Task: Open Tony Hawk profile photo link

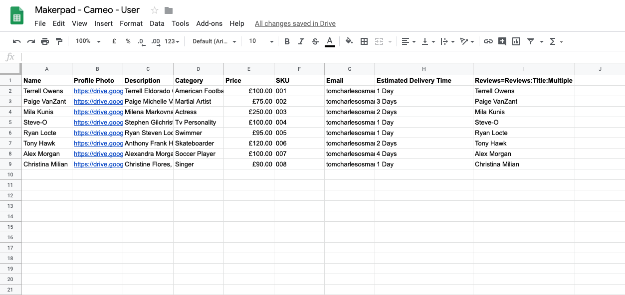Action: click(98, 143)
